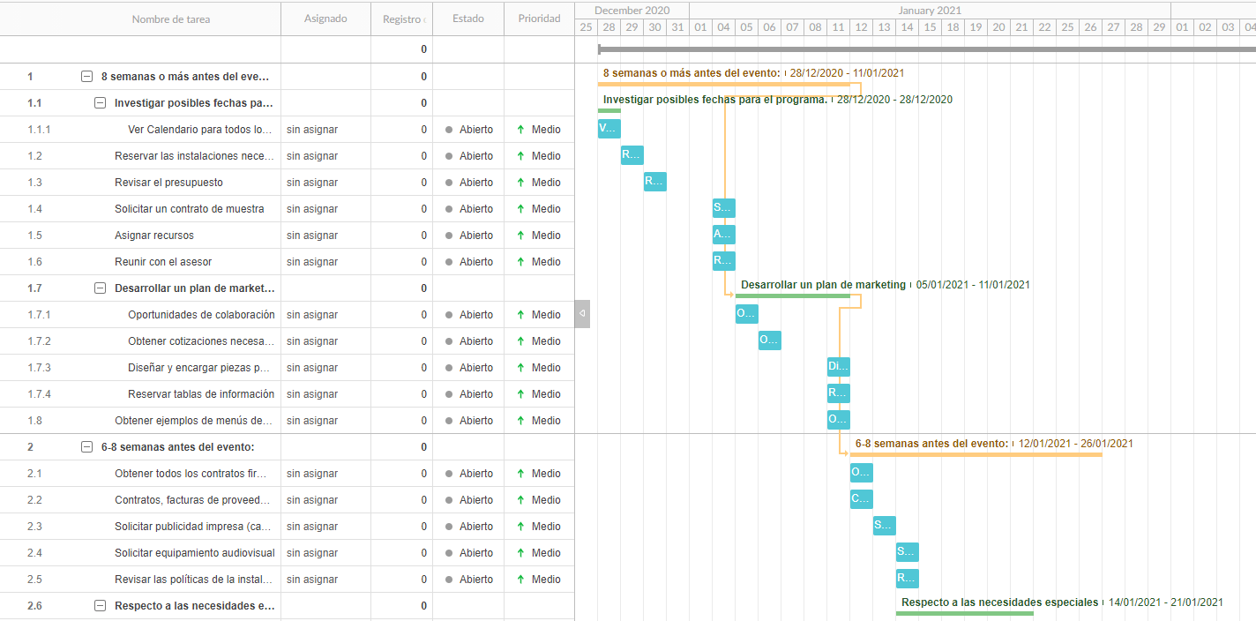Click summary bar 'Desarrollar un plan de marketing'
Image resolution: width=1256 pixels, height=621 pixels.
coord(793,296)
